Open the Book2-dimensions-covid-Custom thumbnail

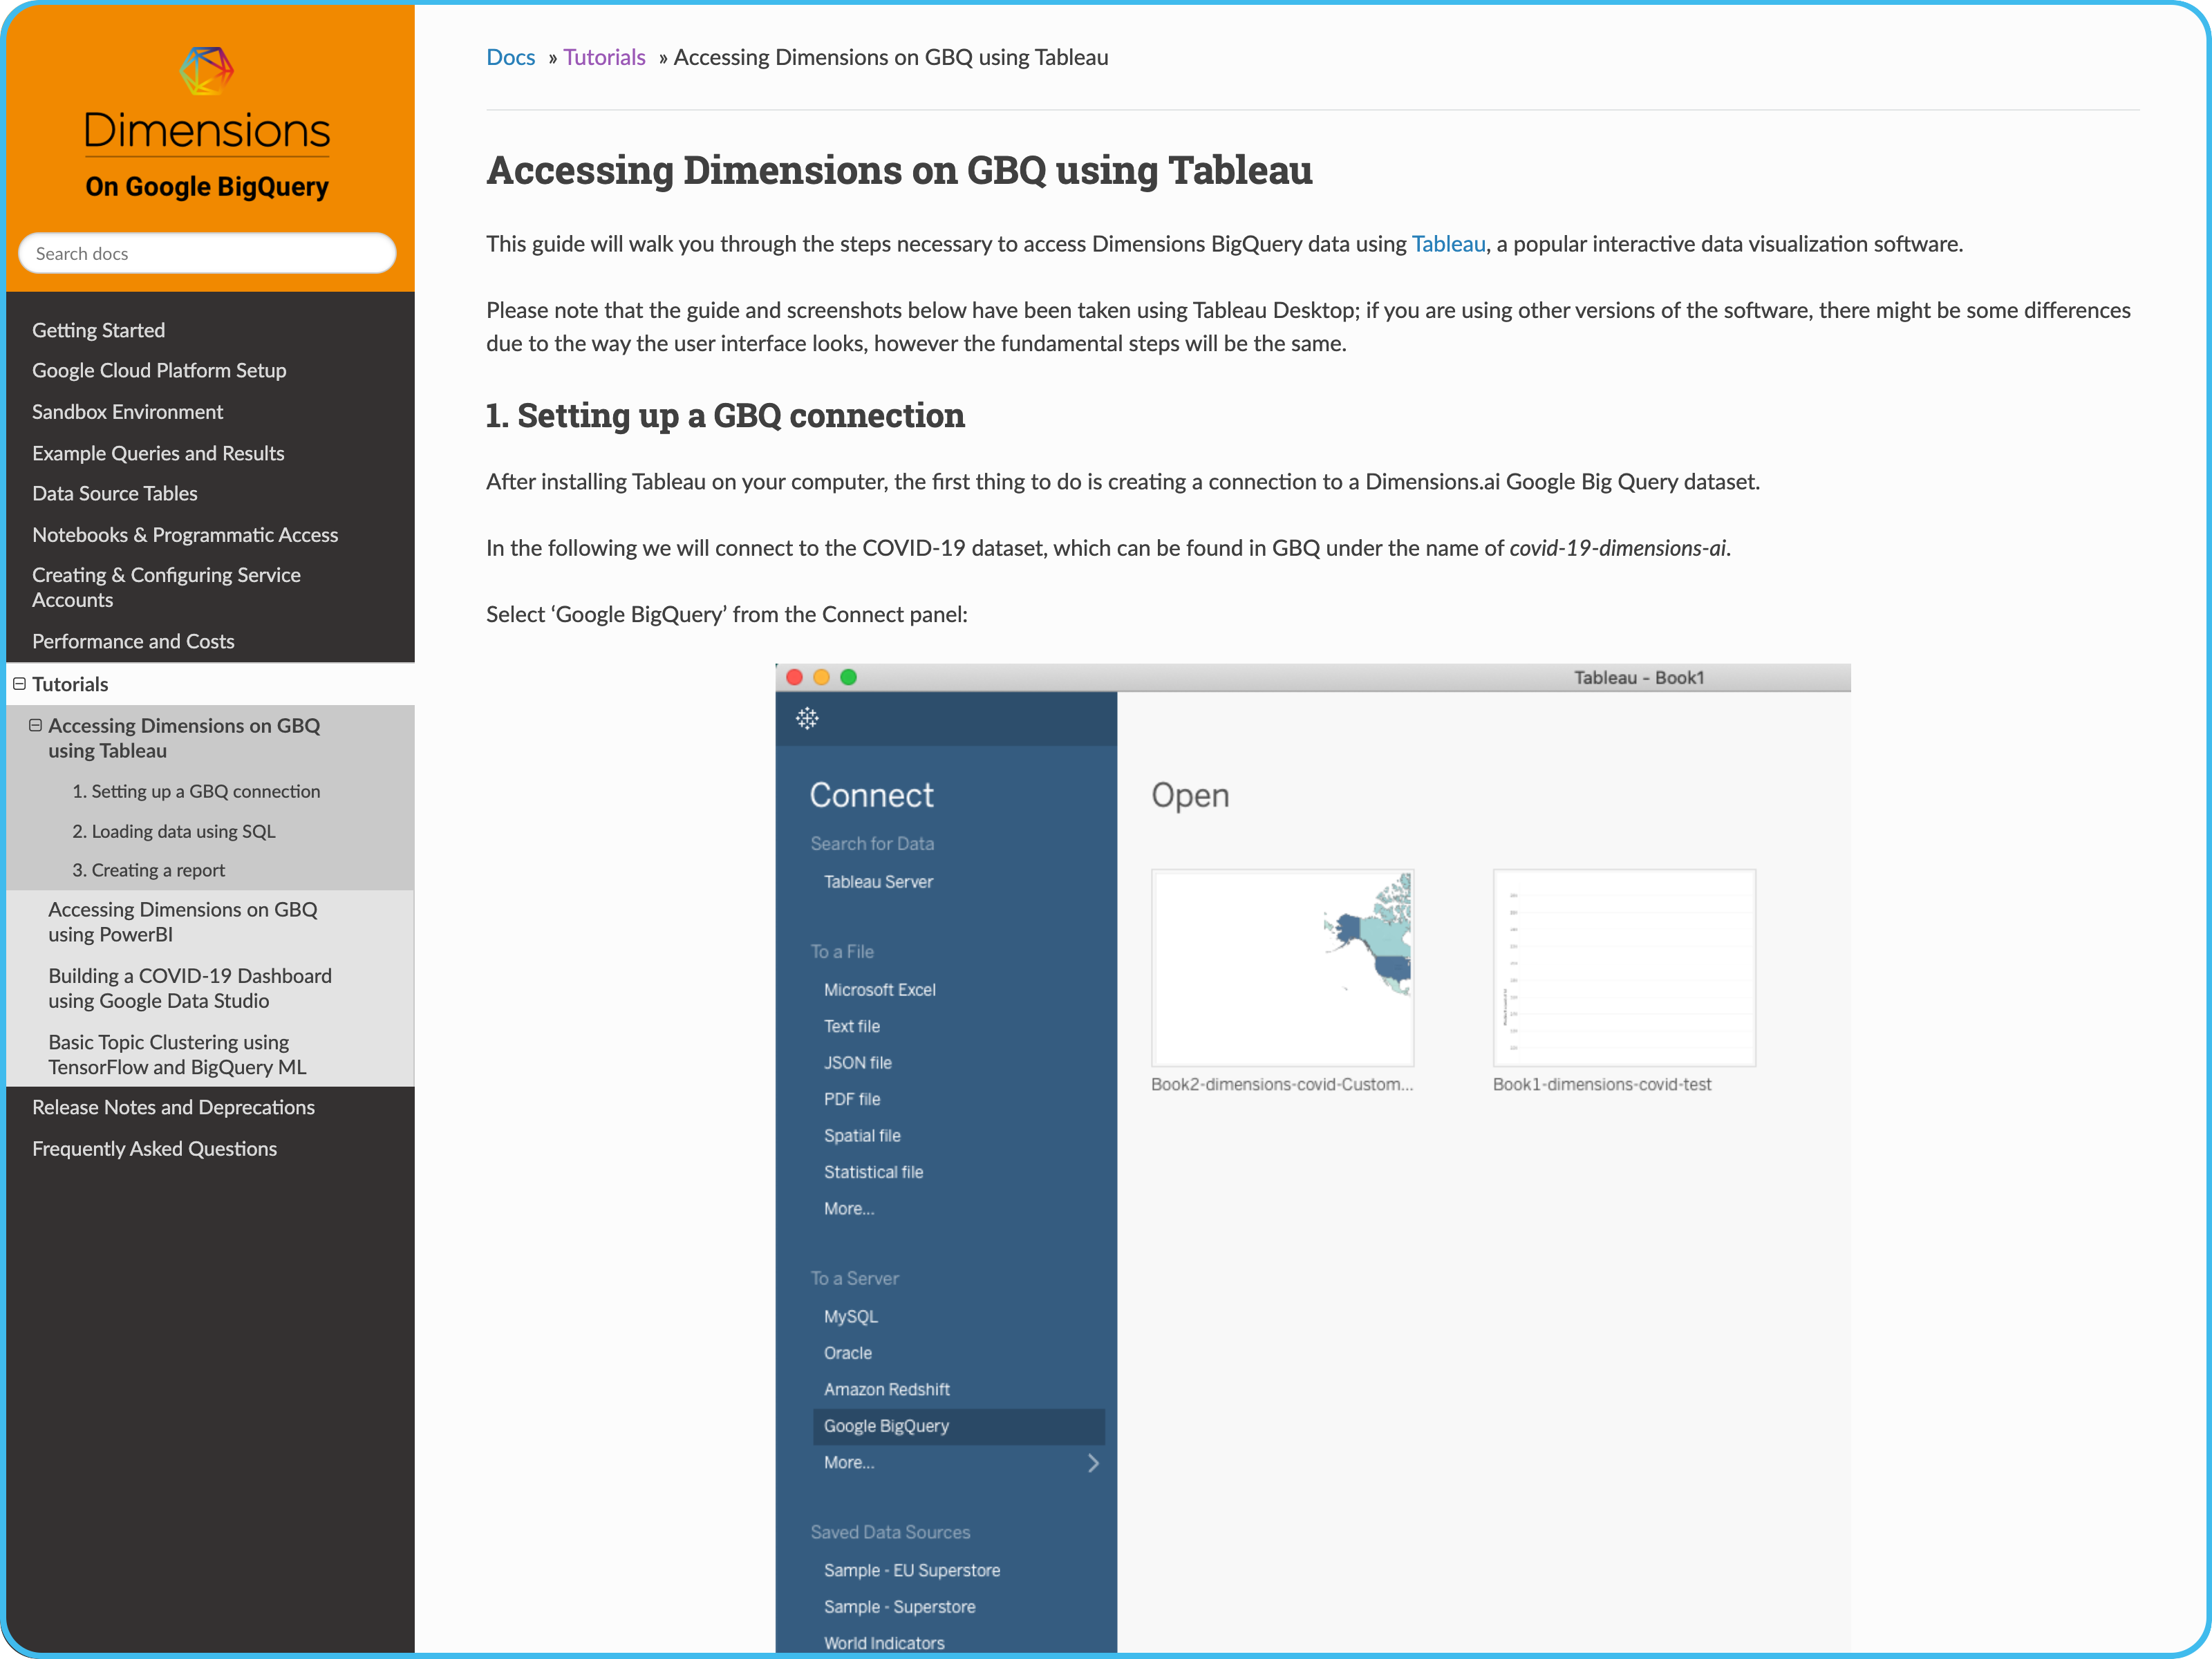coord(1282,967)
